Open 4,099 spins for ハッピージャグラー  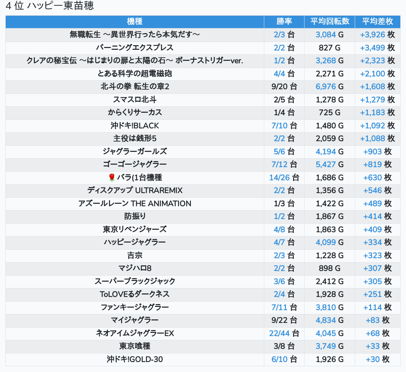coord(326,242)
